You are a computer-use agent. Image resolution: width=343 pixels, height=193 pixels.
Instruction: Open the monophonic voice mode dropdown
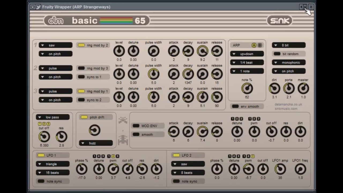point(289,62)
